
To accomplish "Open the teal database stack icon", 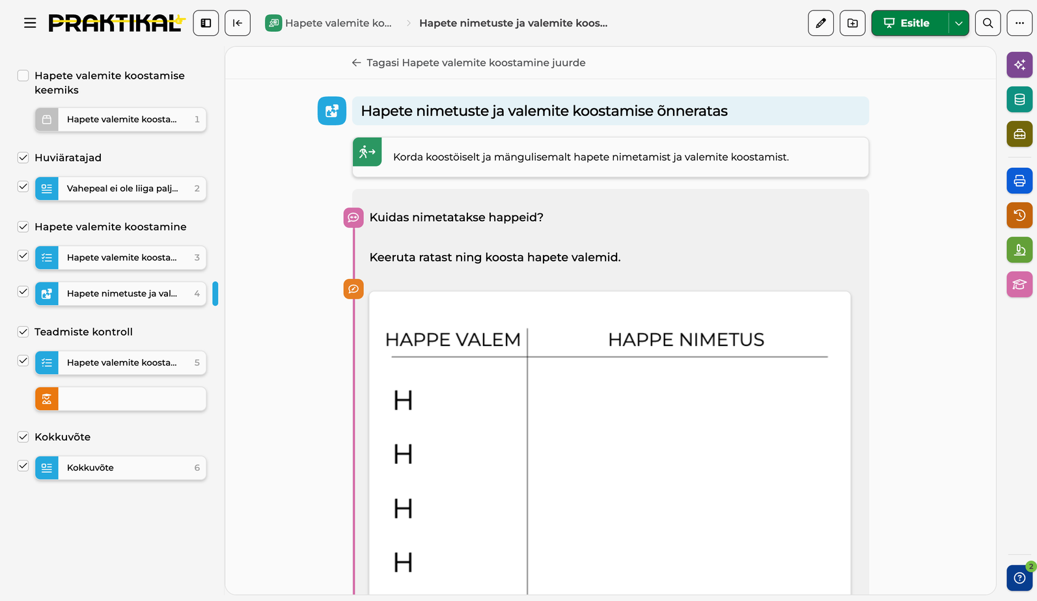I will coord(1019,100).
